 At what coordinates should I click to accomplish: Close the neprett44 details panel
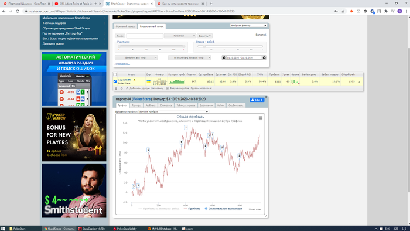coord(266,97)
